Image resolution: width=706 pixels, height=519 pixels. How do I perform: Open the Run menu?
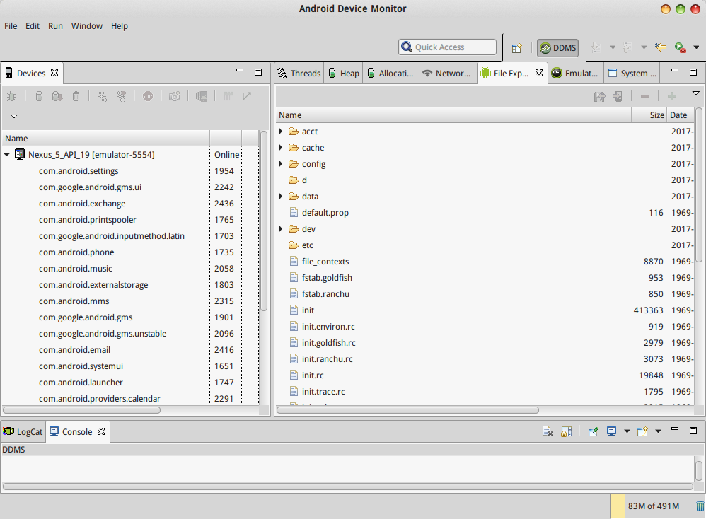(x=55, y=26)
